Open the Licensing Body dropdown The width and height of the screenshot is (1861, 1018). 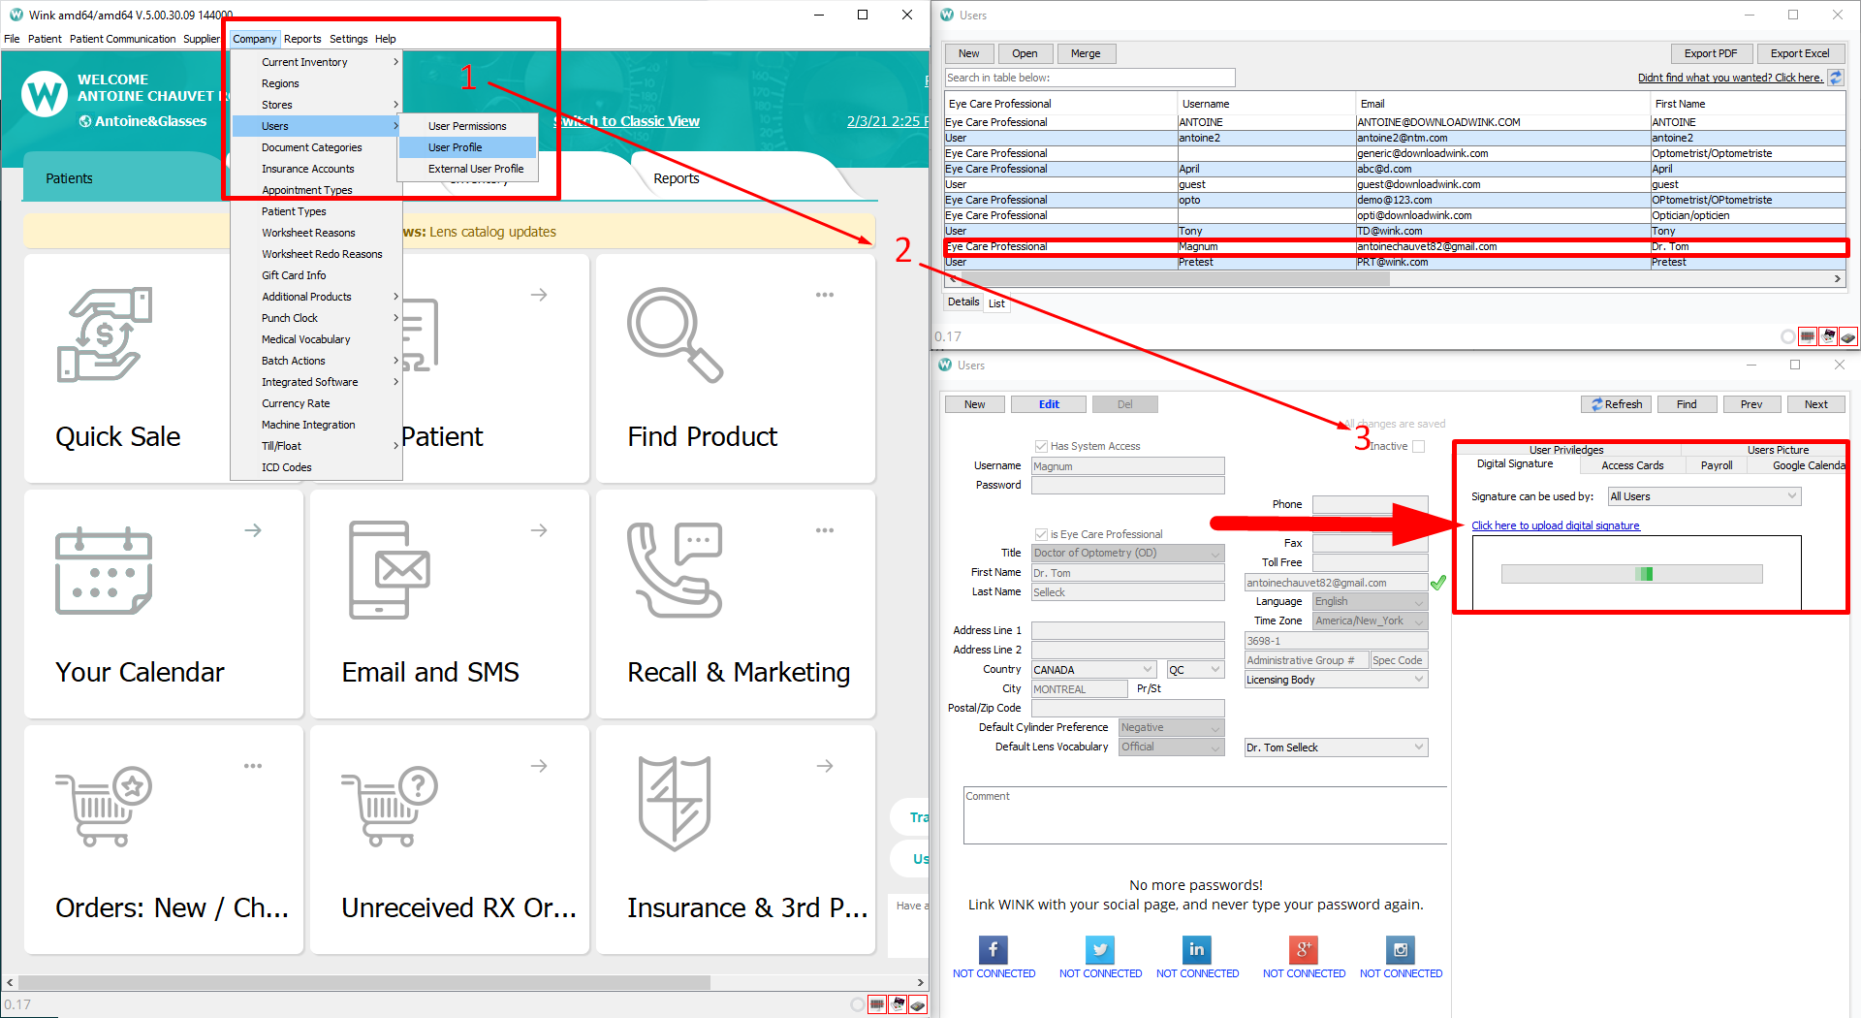[x=1337, y=680]
